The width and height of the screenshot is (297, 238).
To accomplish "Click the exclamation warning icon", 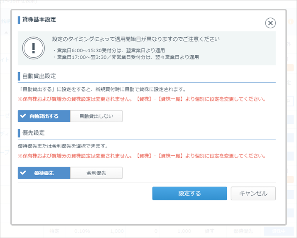I will [33, 48].
